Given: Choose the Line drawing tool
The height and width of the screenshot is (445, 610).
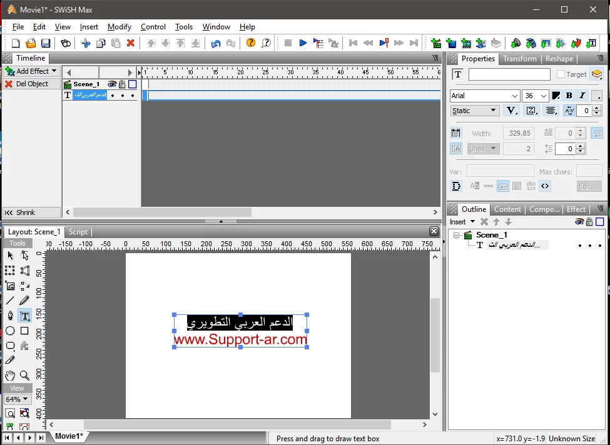Looking at the screenshot, I should click(x=10, y=301).
